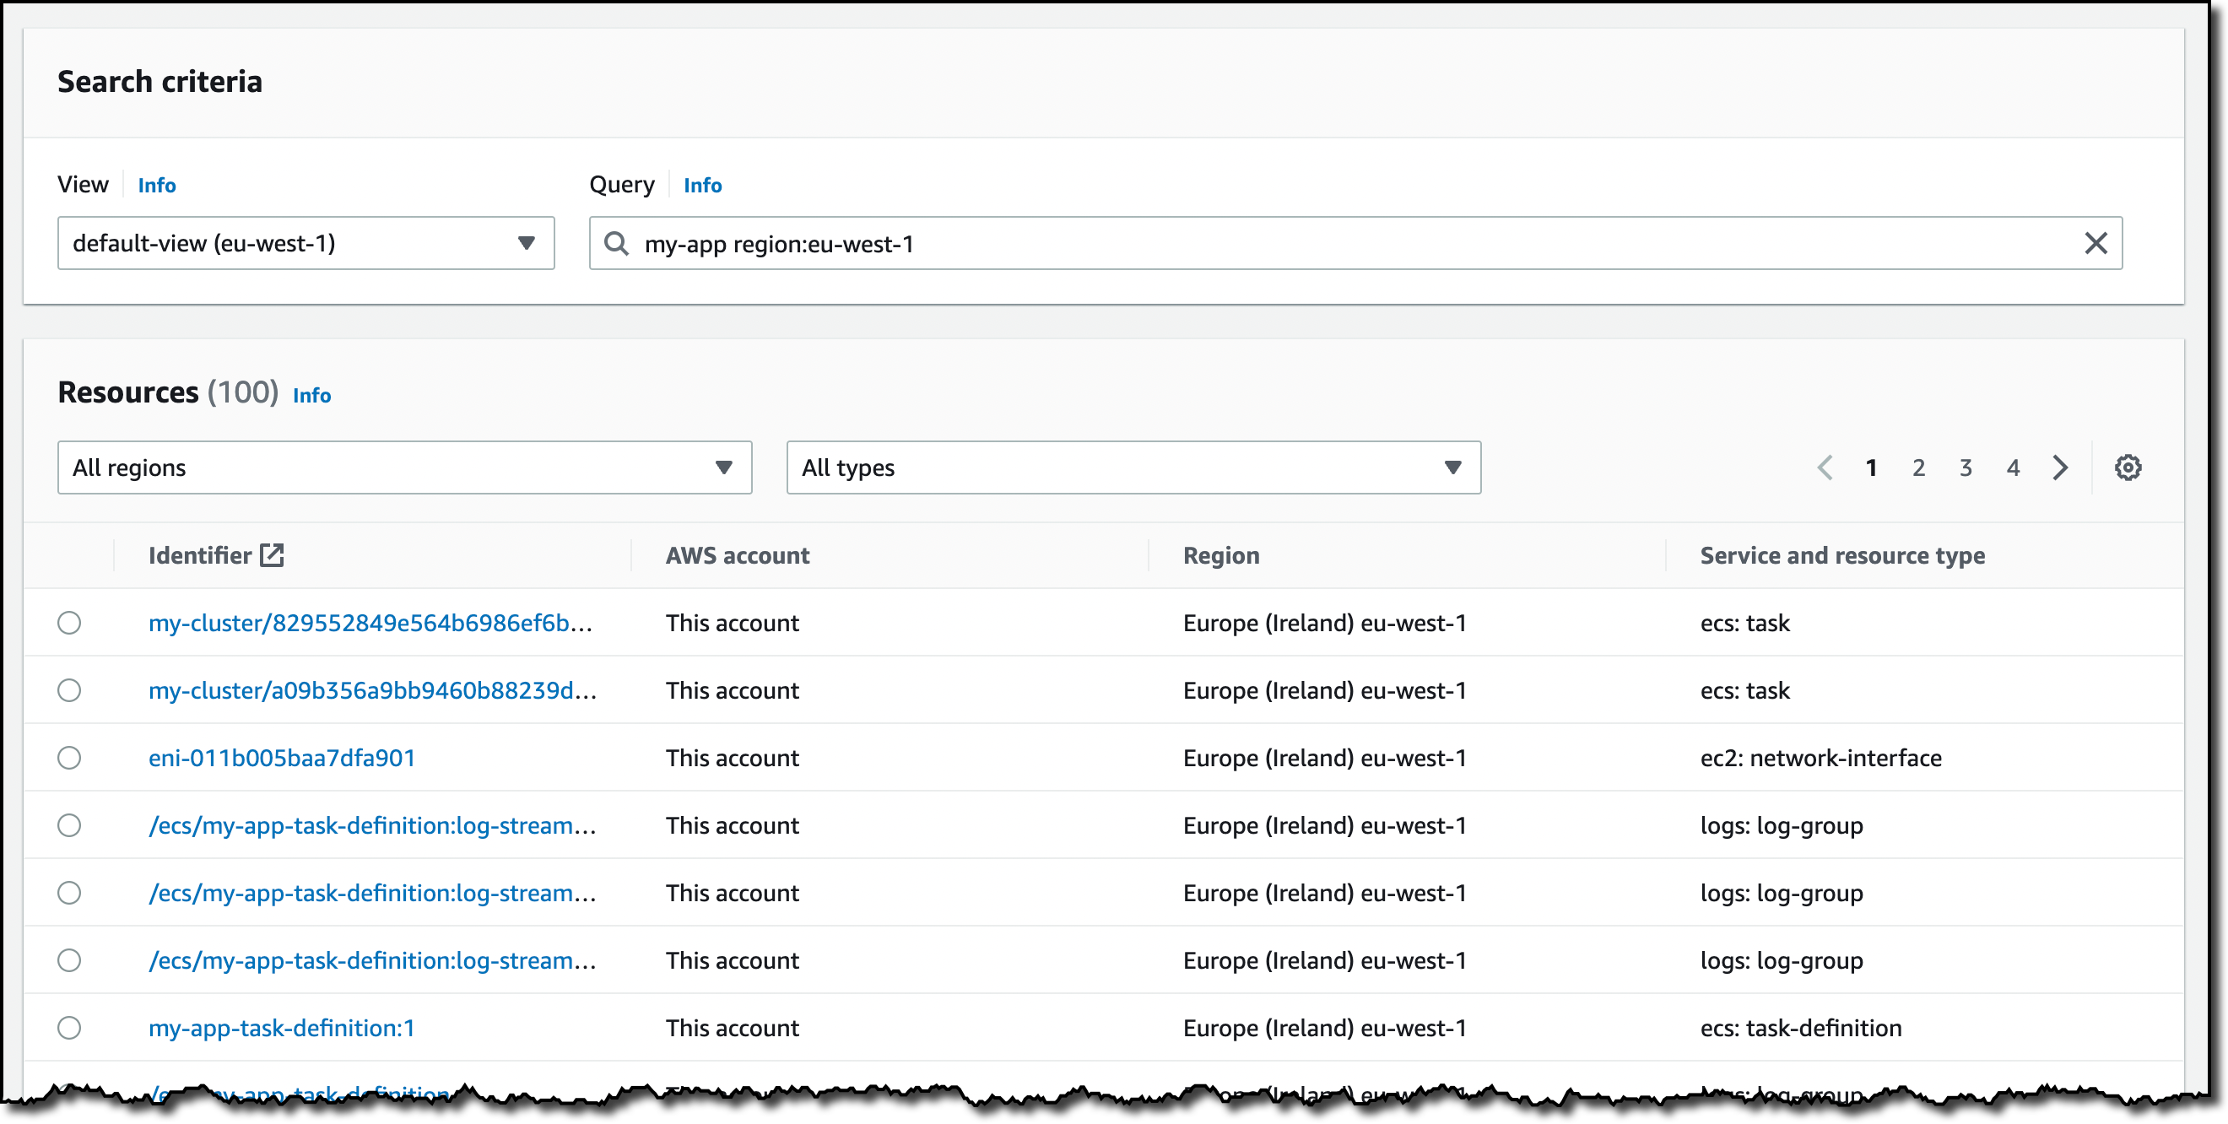2228x1124 pixels.
Task: Open the eni-011b005baa7dfa901 resource link
Action: point(282,759)
